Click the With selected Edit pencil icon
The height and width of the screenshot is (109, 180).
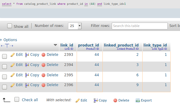pyautogui.click(x=78, y=101)
